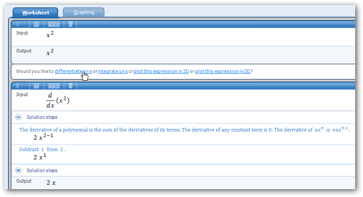The width and height of the screenshot is (363, 197).
Task: Select the entry 2 number label in header
Action: coord(17,86)
